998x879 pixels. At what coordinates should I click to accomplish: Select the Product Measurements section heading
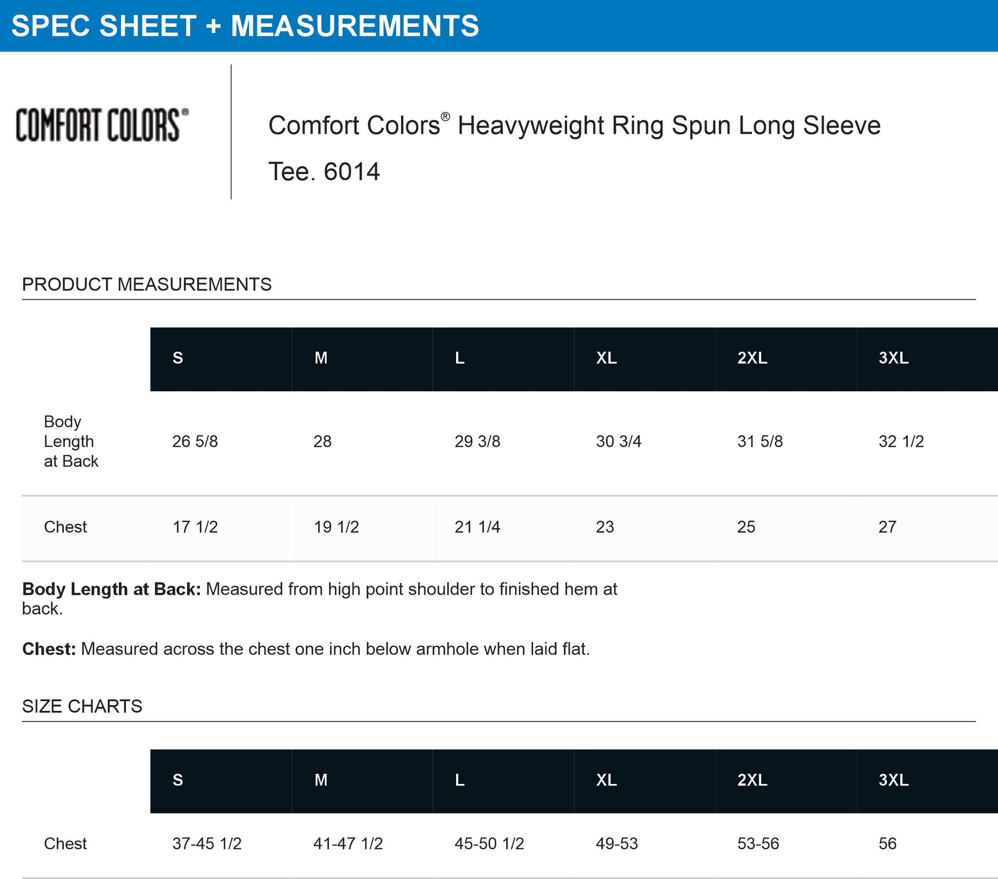point(147,284)
